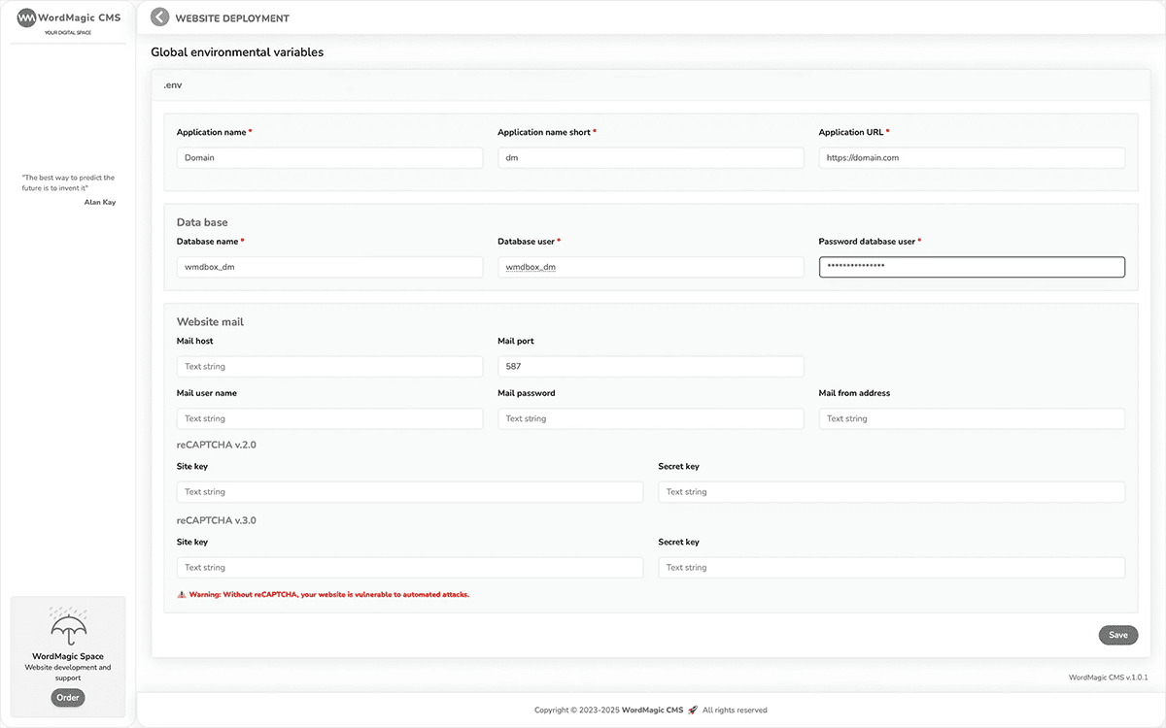Focus the reCAPTCHA v.2.0 Secret key field
1166x728 pixels.
(x=891, y=492)
